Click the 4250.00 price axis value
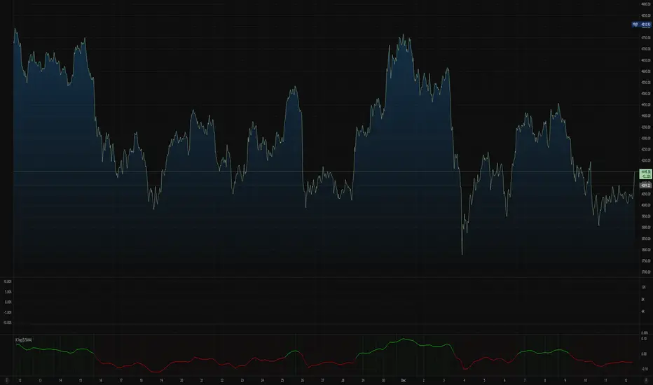The width and height of the screenshot is (653, 385). tap(646, 149)
